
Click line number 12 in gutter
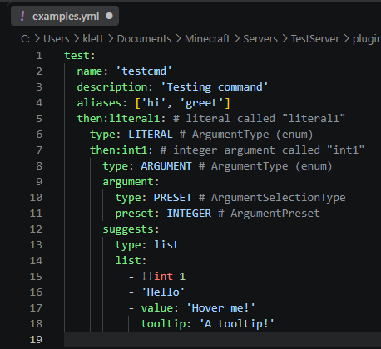[36, 229]
